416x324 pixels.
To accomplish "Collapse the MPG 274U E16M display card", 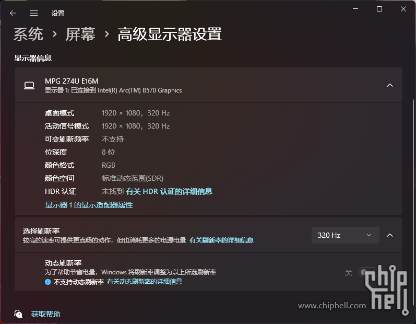I will pos(390,85).
